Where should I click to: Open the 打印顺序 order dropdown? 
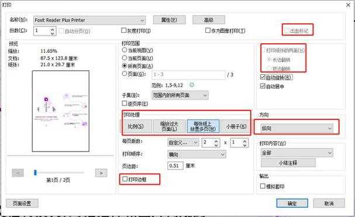[197, 155]
